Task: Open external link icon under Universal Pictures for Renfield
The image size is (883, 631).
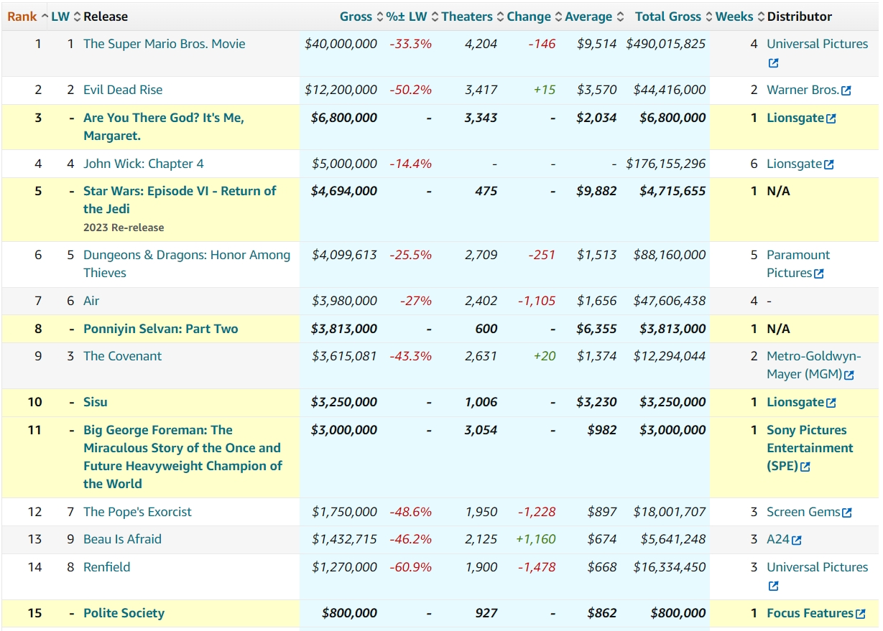Action: coord(773,586)
